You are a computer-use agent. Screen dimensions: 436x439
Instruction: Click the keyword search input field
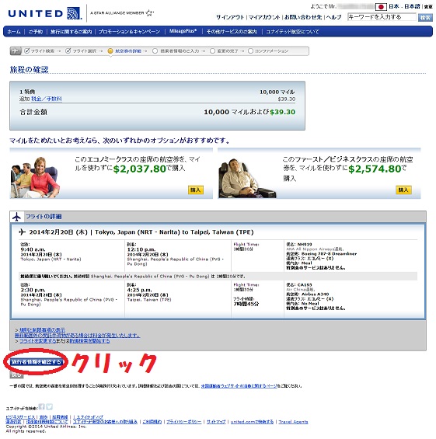(382, 17)
